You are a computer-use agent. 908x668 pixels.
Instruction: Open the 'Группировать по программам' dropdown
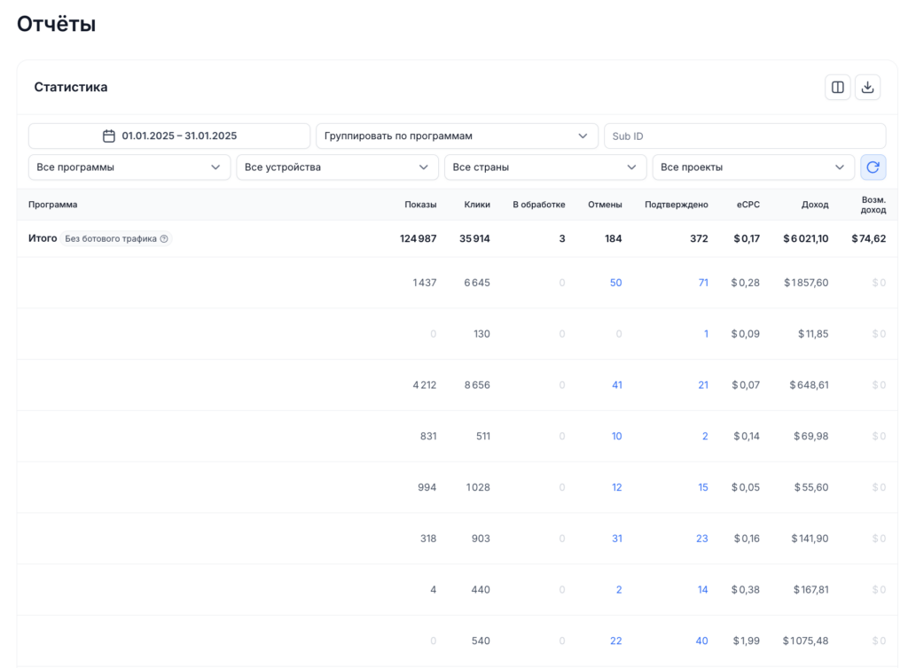click(x=457, y=136)
